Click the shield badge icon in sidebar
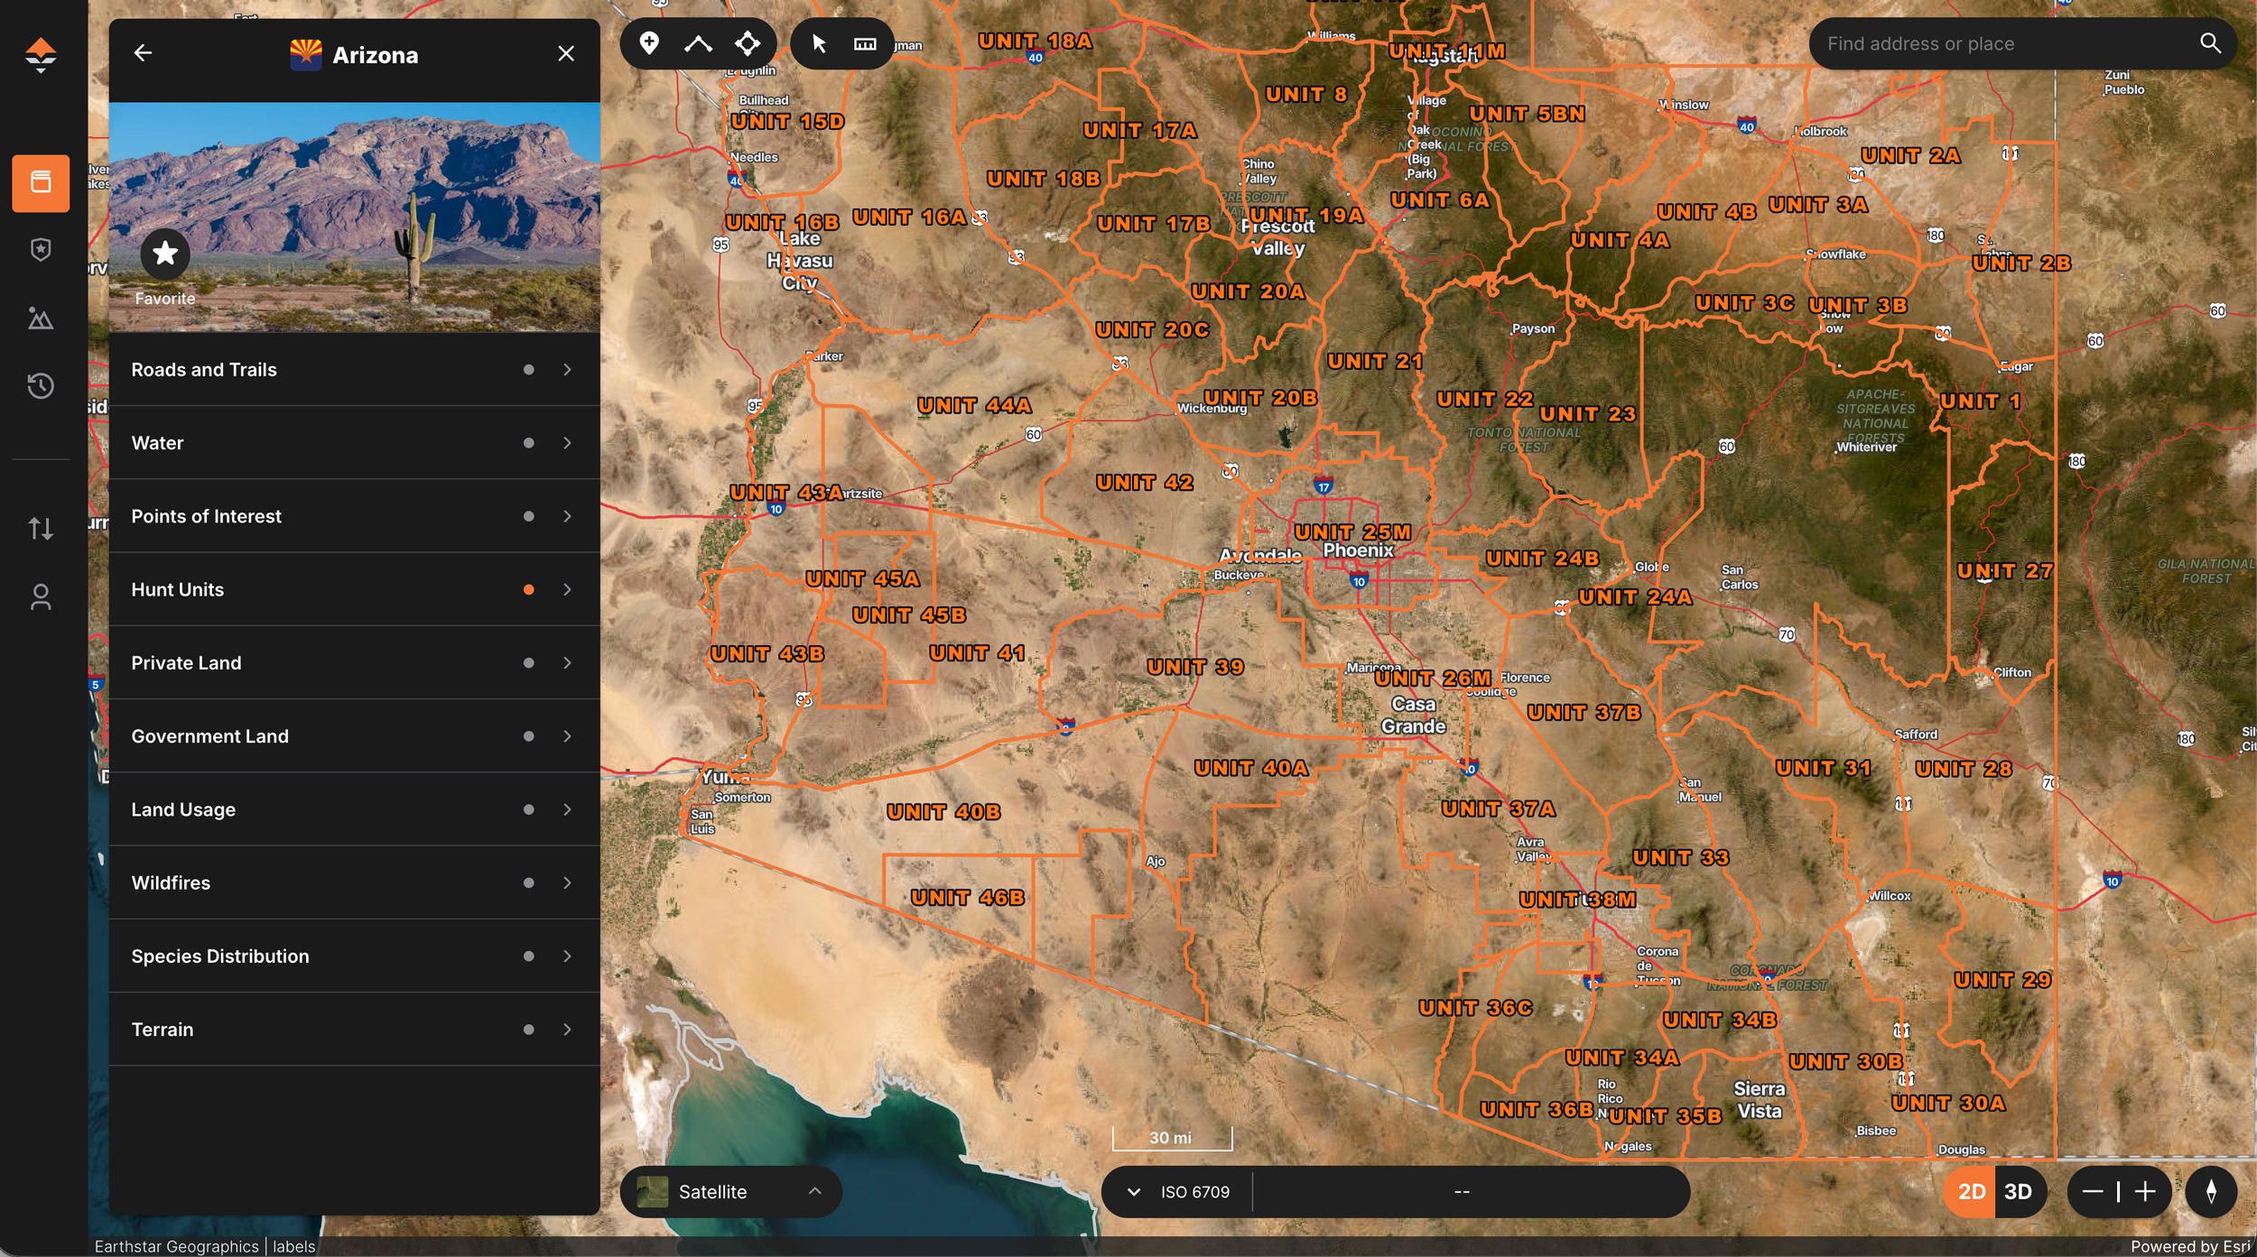Viewport: 2257px width, 1257px height. click(x=41, y=250)
